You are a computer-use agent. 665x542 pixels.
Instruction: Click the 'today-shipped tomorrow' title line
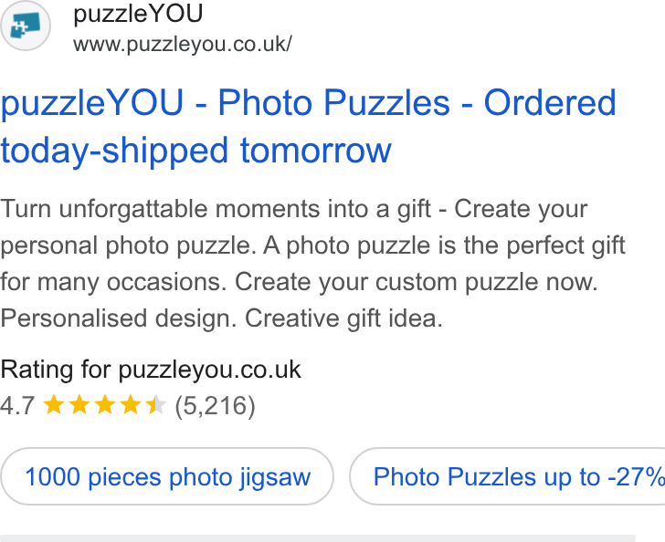click(195, 151)
